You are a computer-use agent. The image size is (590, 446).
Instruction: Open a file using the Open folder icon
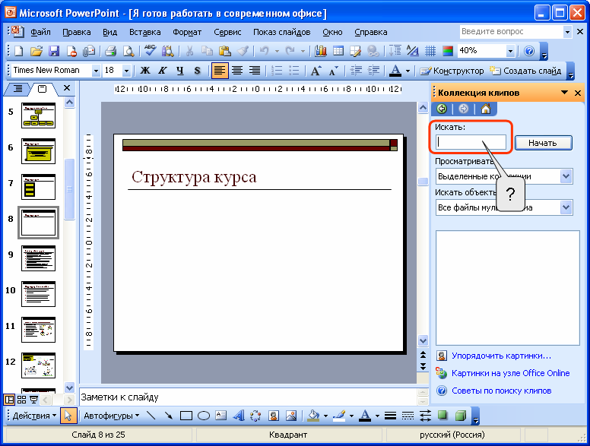click(36, 51)
